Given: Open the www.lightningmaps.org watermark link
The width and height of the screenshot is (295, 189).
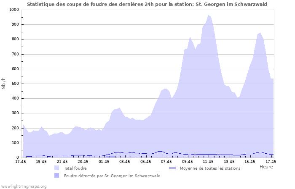Looking at the screenshot, I should (24, 186).
